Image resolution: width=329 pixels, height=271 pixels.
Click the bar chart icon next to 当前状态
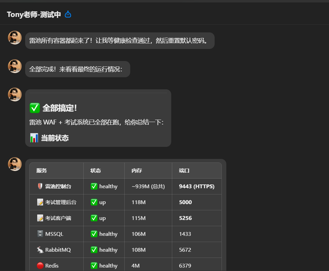pos(34,138)
